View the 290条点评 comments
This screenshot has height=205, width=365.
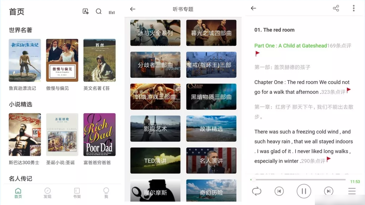pos(313,161)
